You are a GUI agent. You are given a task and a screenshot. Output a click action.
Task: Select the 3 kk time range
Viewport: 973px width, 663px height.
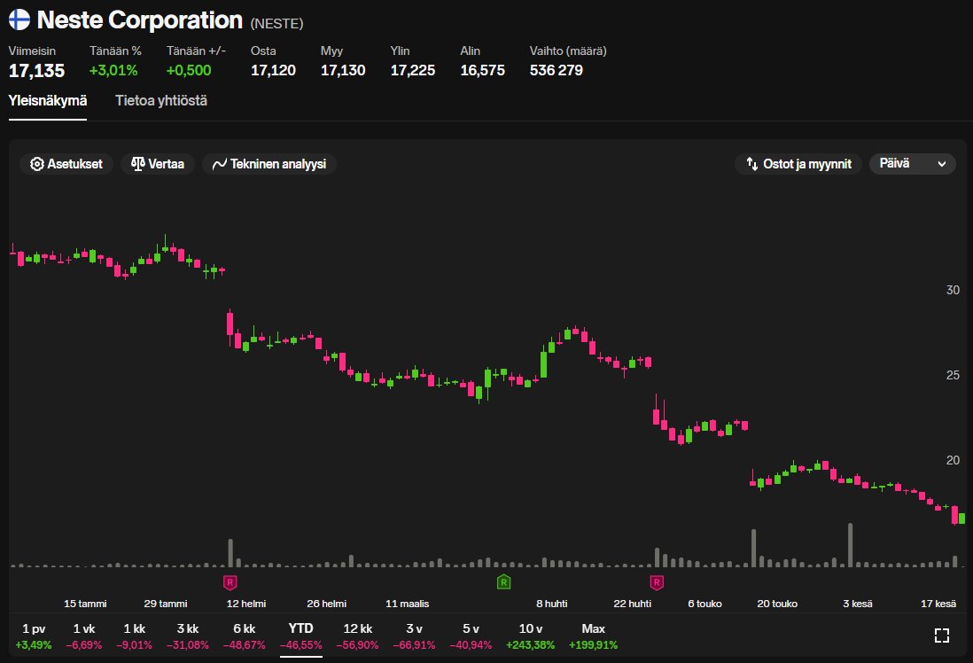tap(187, 636)
